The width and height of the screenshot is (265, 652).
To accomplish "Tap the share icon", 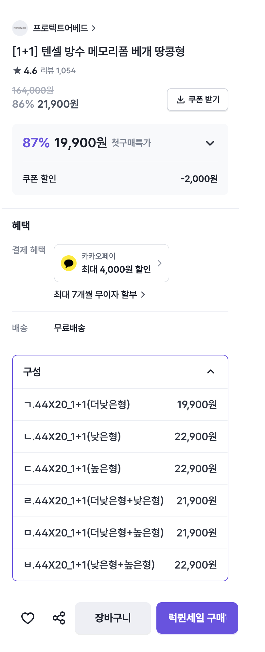I will pyautogui.click(x=59, y=618).
